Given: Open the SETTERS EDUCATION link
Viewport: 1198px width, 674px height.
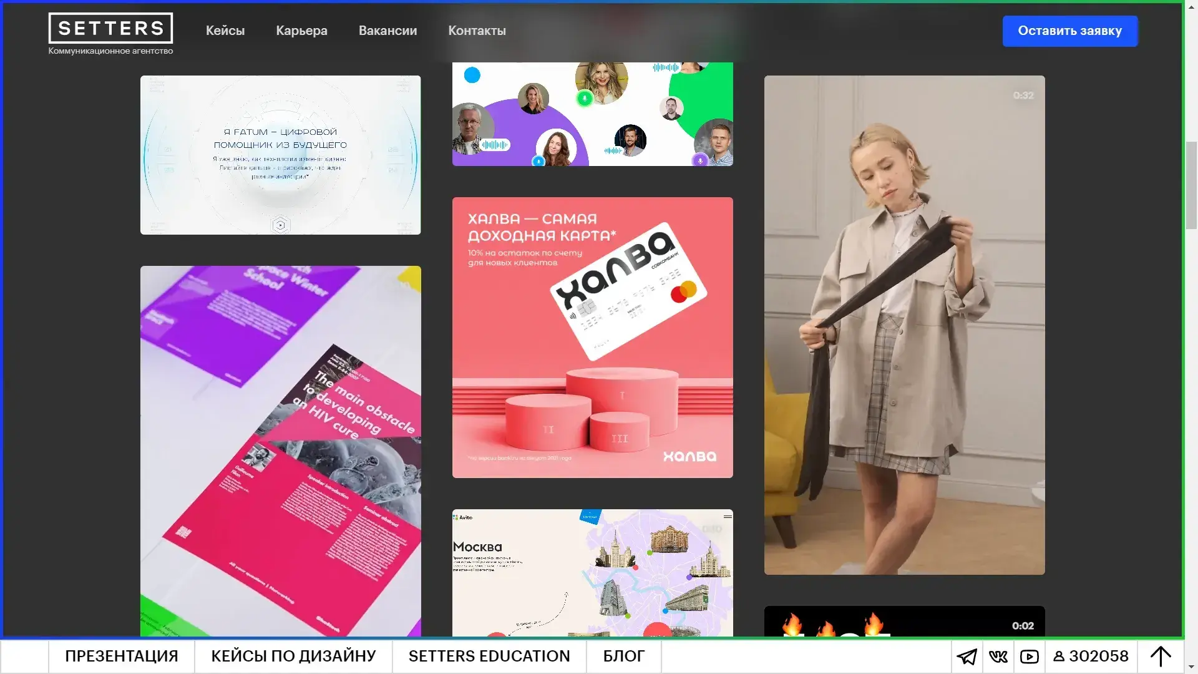Looking at the screenshot, I should (489, 657).
